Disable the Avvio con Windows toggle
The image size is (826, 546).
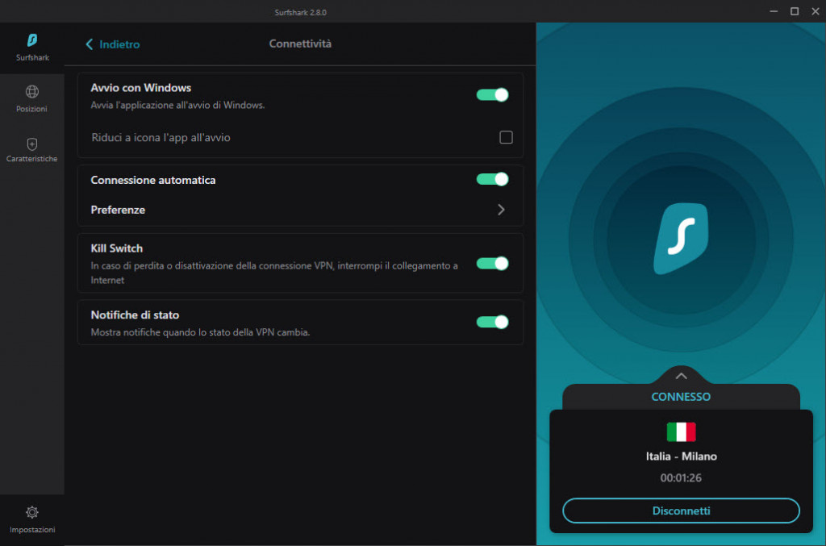click(x=492, y=95)
